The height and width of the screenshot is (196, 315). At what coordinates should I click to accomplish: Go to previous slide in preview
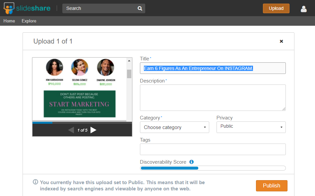pos(71,130)
